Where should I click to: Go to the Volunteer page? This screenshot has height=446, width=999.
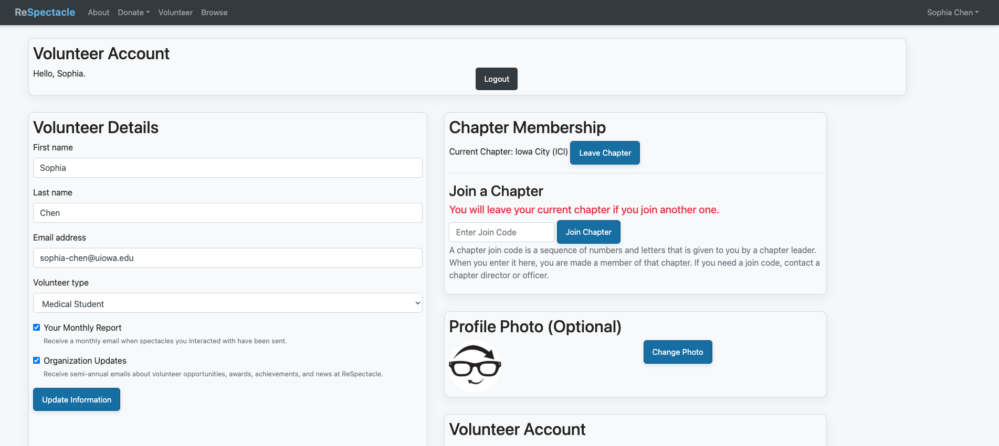click(x=175, y=13)
